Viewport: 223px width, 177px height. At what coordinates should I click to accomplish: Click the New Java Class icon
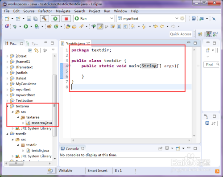(56, 26)
